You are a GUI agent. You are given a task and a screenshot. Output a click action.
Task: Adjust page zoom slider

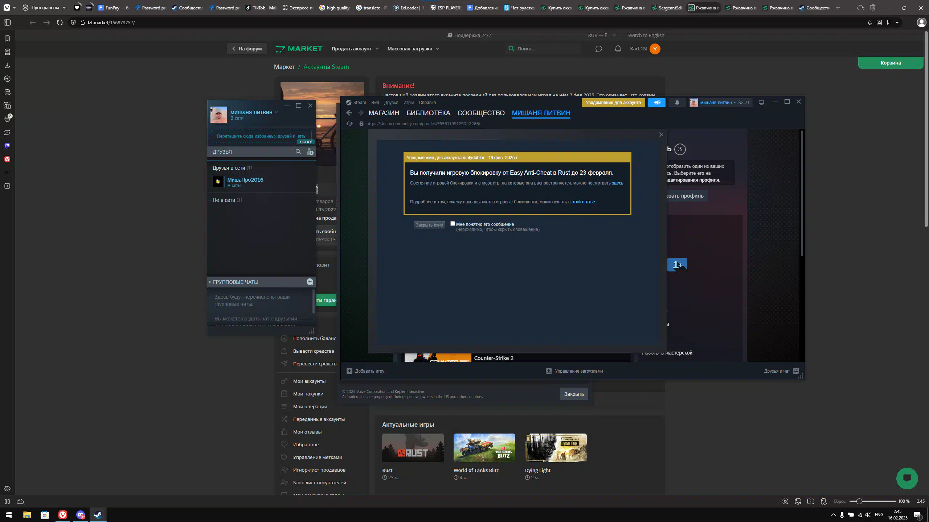click(x=873, y=501)
